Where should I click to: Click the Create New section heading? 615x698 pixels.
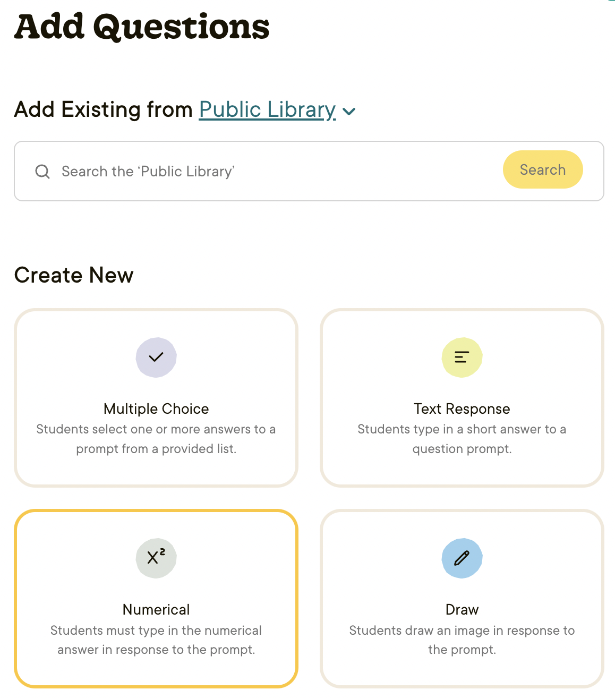click(x=74, y=275)
